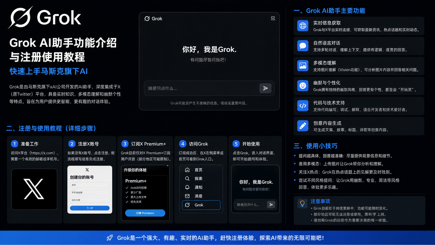The image size is (435, 245).
Task: Focus the main '随便问点什么...' input field
Action: point(209,88)
